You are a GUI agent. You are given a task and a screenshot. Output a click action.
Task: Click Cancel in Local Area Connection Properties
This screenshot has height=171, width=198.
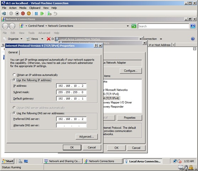point(136,148)
